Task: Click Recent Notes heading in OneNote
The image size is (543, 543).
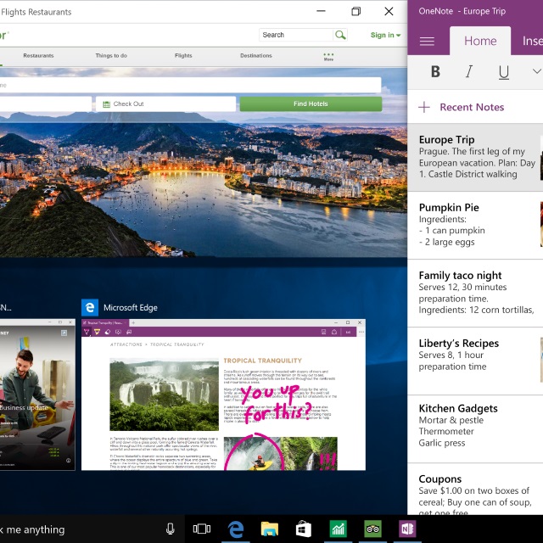Action: [472, 107]
